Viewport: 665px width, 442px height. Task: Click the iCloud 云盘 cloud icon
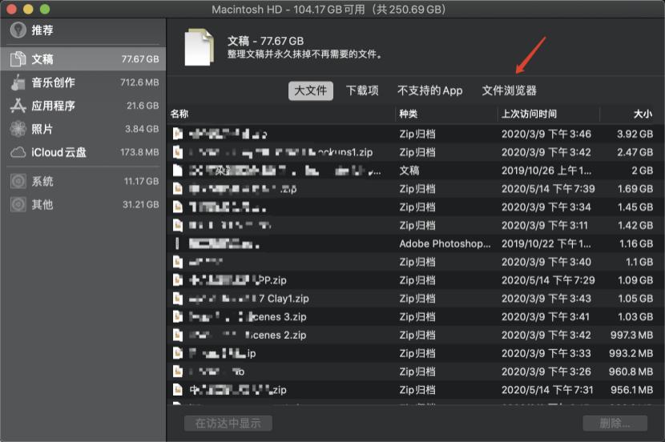coord(18,152)
